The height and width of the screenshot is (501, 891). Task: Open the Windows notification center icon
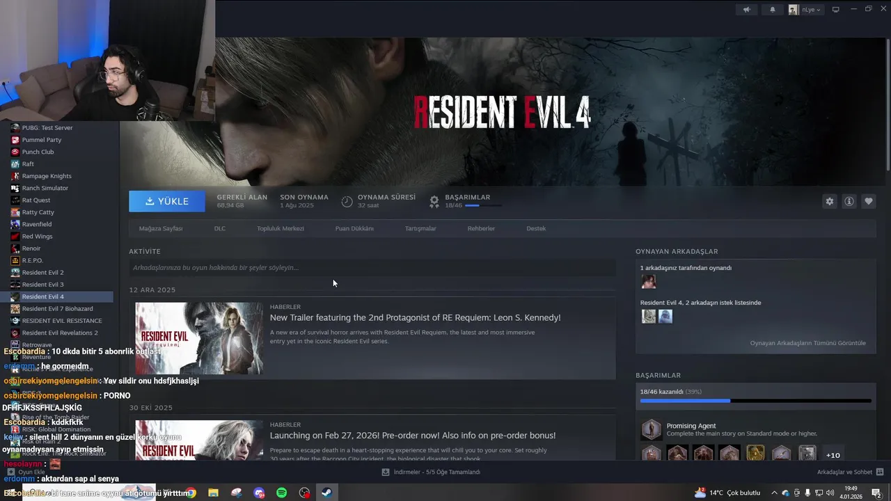pos(877,493)
